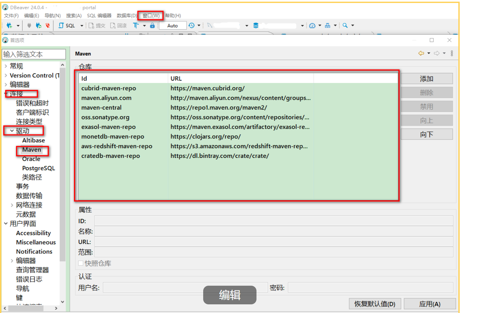The image size is (477, 313).
Task: Click the network diagram toolbar icon
Action: tap(328, 25)
